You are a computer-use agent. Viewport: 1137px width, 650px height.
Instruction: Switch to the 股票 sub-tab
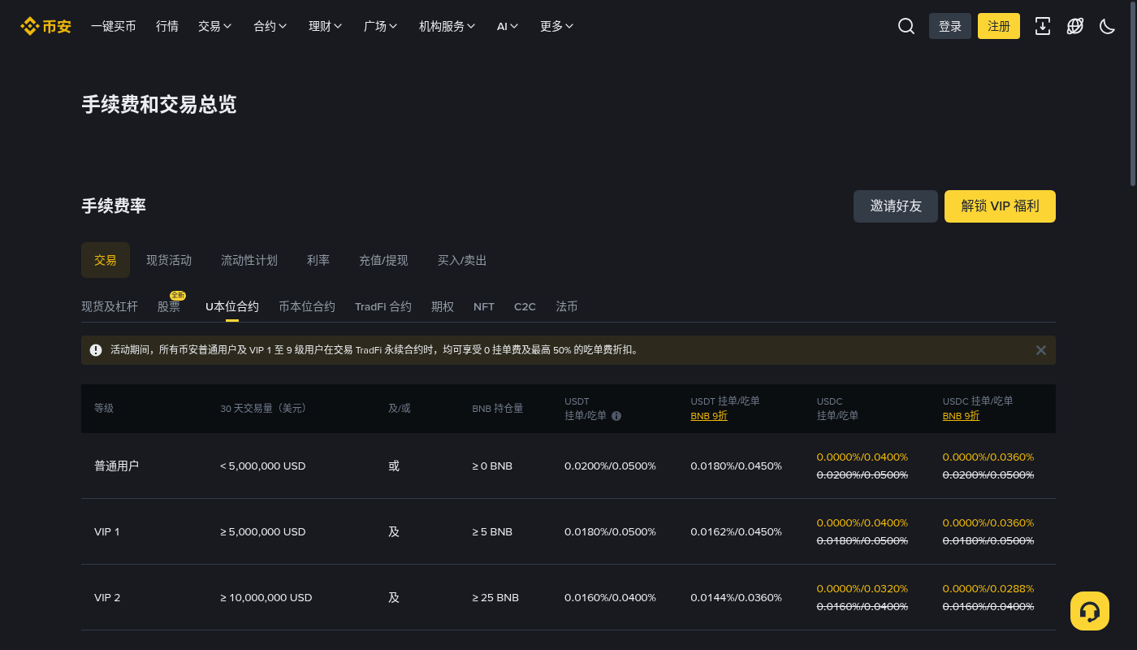pyautogui.click(x=169, y=306)
